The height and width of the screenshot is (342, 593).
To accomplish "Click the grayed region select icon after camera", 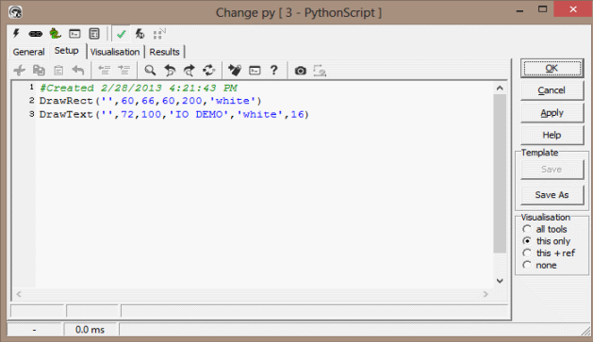I will [320, 71].
